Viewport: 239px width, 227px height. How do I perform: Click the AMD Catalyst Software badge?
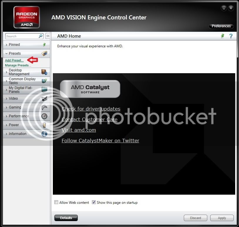click(x=90, y=89)
